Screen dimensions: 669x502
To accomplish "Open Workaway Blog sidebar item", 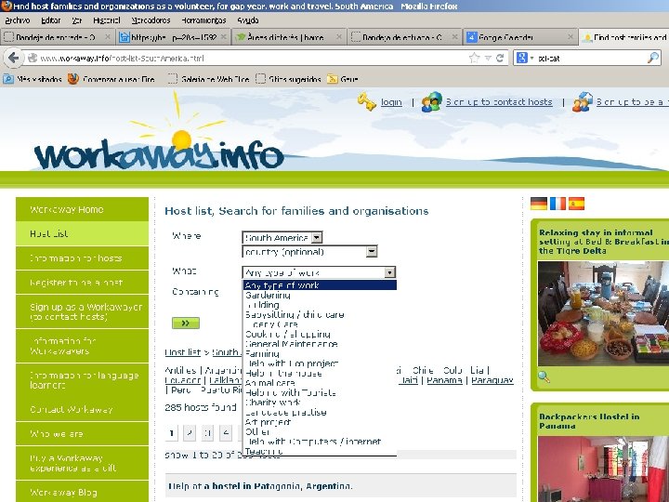I will [82, 492].
